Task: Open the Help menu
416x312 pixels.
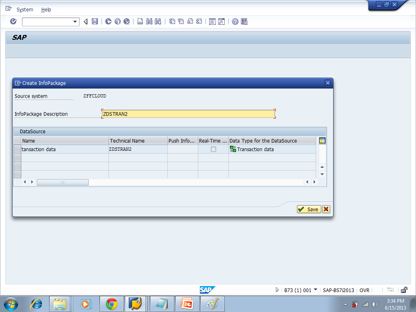Action: [46, 10]
